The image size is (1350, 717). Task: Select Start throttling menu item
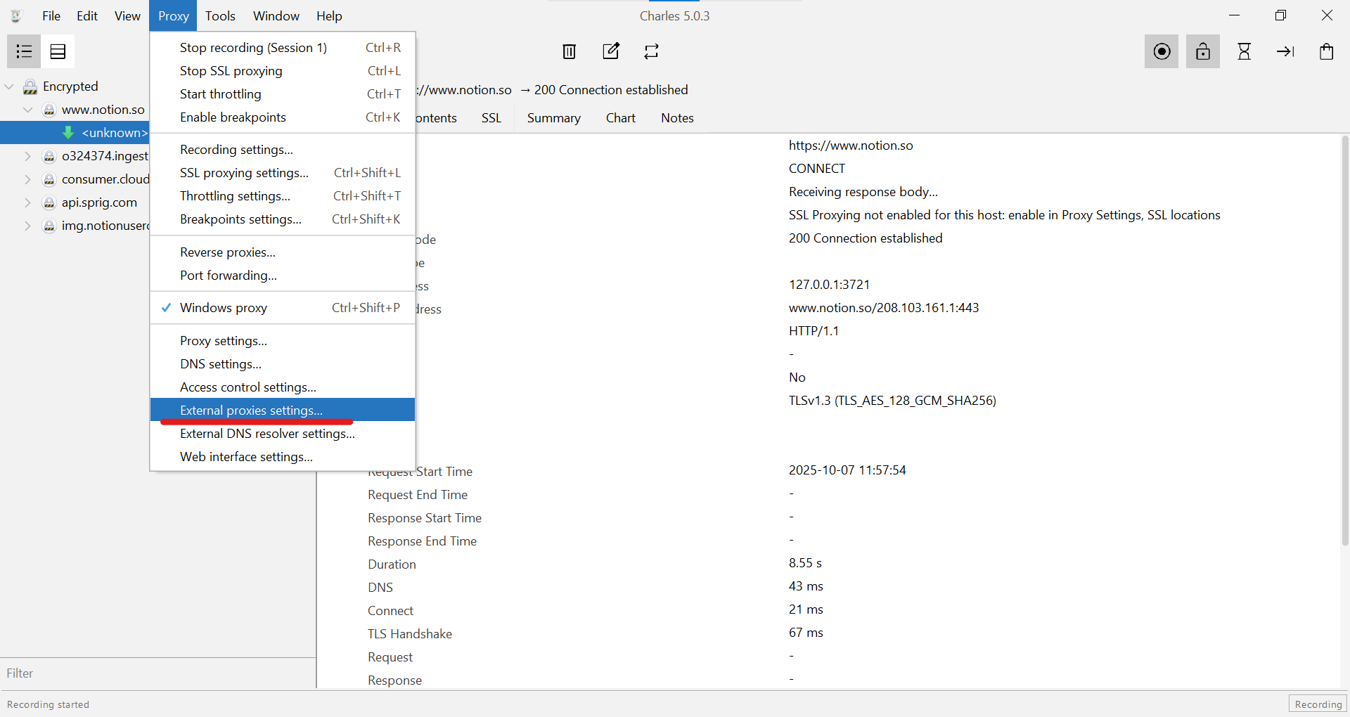pos(220,94)
